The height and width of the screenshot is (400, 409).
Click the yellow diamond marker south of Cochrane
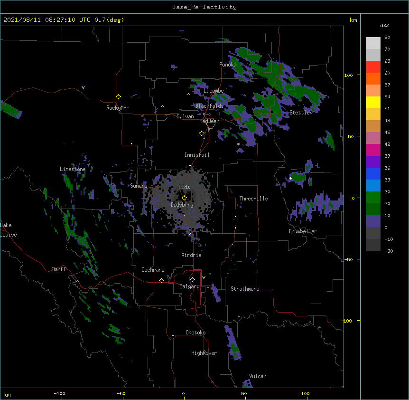point(161,280)
